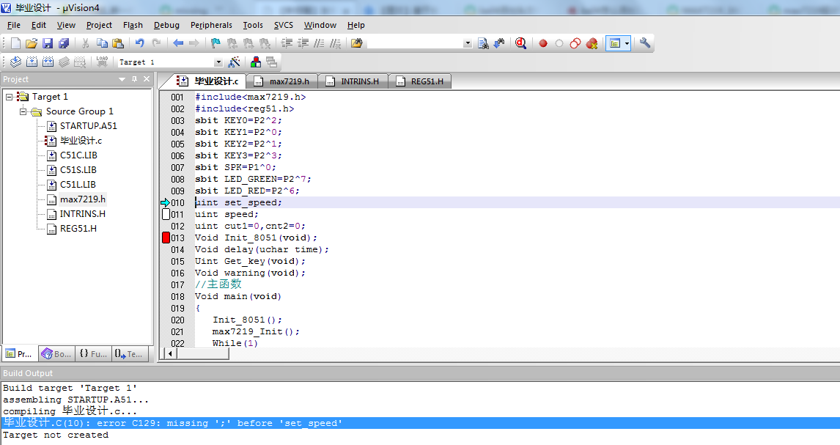Click into the find text input field

click(414, 43)
